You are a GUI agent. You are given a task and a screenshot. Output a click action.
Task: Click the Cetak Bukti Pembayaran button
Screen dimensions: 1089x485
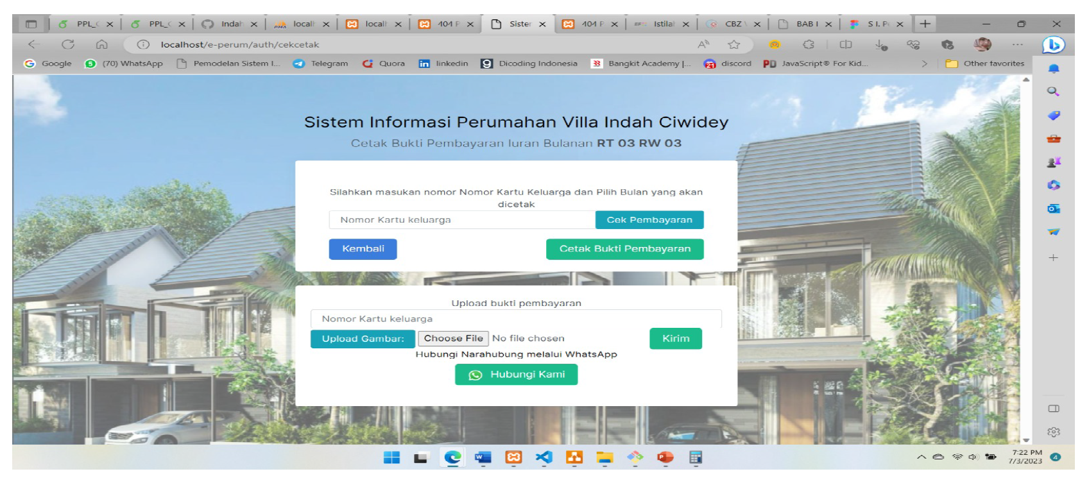click(624, 249)
